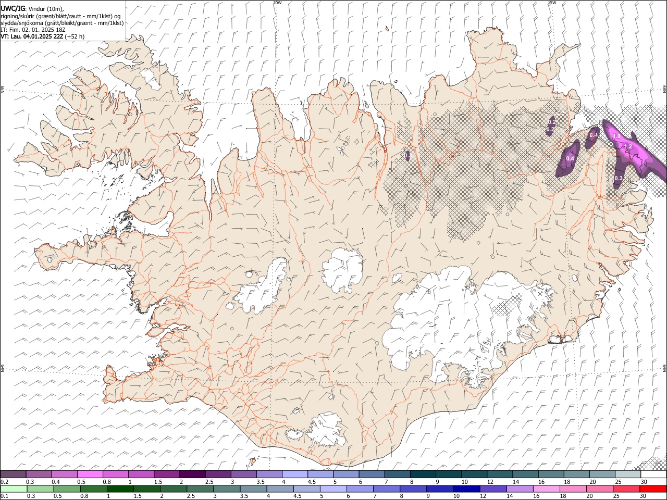Click the pale green 0.1 swatch in the bottom legend row
Viewport: 667px width, 500px height.
(14, 489)
